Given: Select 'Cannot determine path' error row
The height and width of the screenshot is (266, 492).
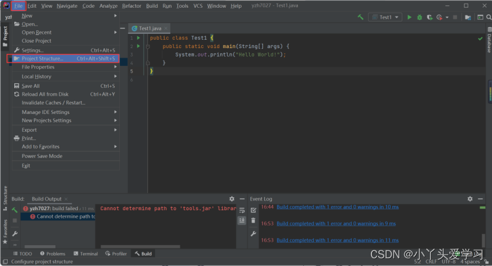Looking at the screenshot, I should pos(58,216).
